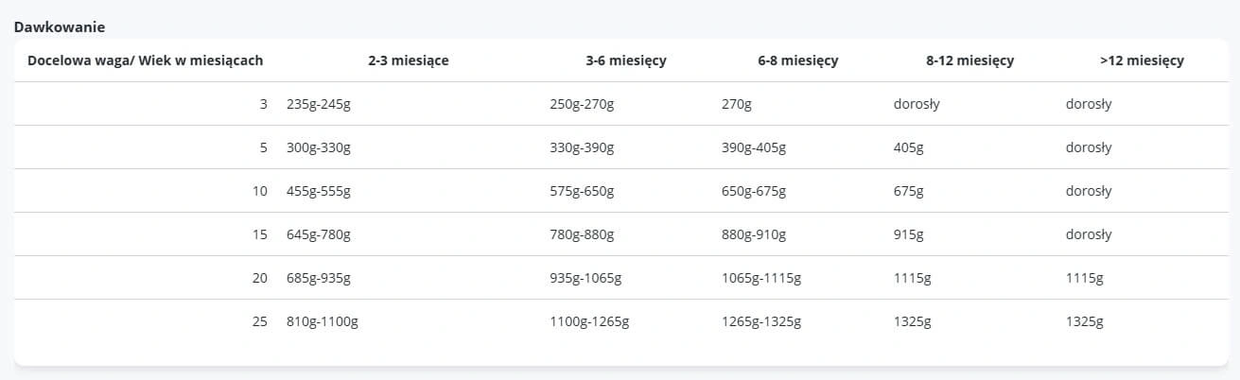Image resolution: width=1240 pixels, height=380 pixels.
Task: Select the 685g-935g cell
Action: [x=318, y=278]
